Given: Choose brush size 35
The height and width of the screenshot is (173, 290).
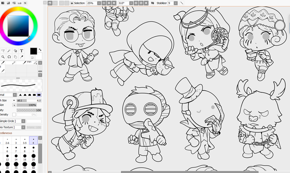Looking at the screenshot, I should pos(16,165).
